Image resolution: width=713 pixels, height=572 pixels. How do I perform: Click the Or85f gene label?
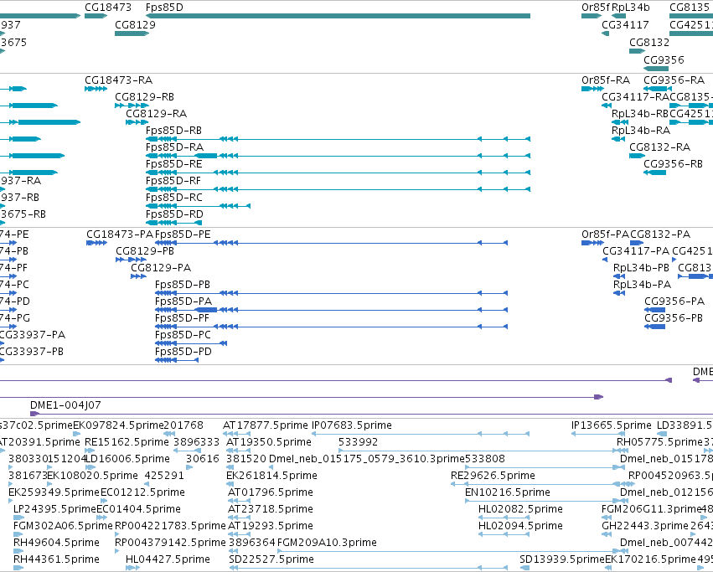coord(595,8)
